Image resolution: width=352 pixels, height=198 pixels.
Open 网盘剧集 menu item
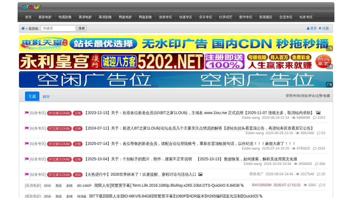[x=145, y=17]
